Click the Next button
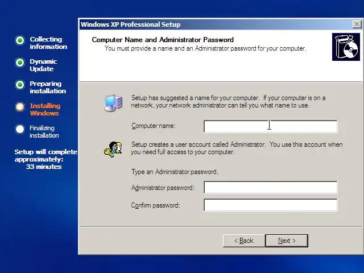This screenshot has width=364, height=273. tap(287, 241)
